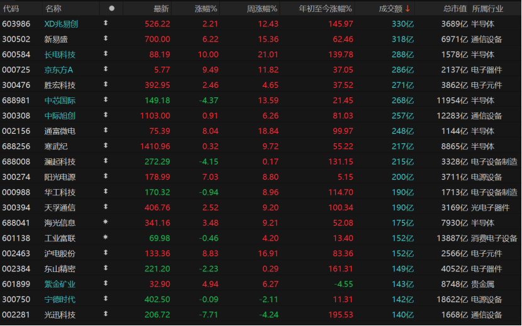Select stock name 澜起科技
Viewport: 522px width, 326px height.
(x=60, y=161)
